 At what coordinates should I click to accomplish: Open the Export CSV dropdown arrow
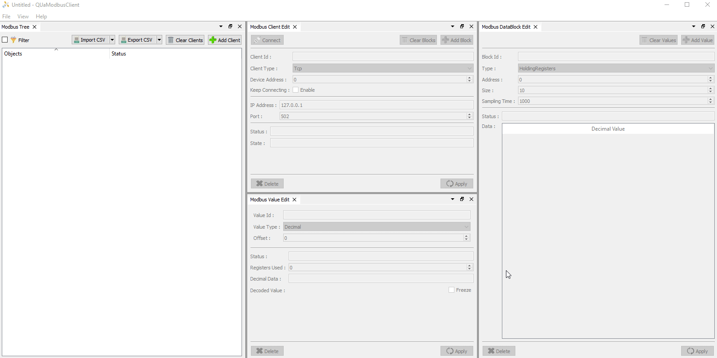point(159,40)
